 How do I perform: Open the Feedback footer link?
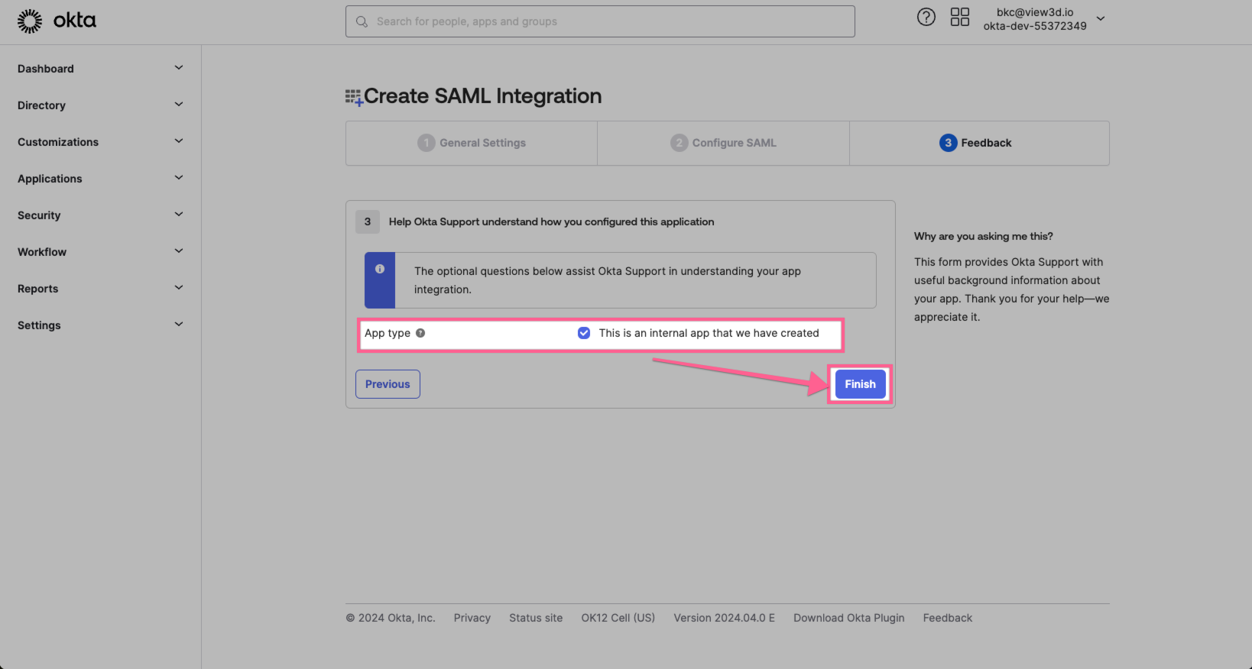click(948, 618)
